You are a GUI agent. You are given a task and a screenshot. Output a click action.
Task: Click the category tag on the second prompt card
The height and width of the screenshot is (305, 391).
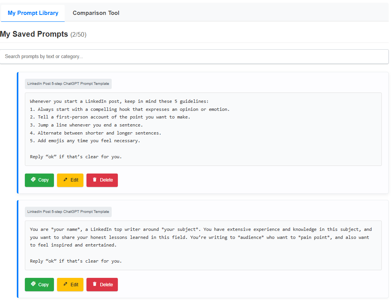point(68,212)
